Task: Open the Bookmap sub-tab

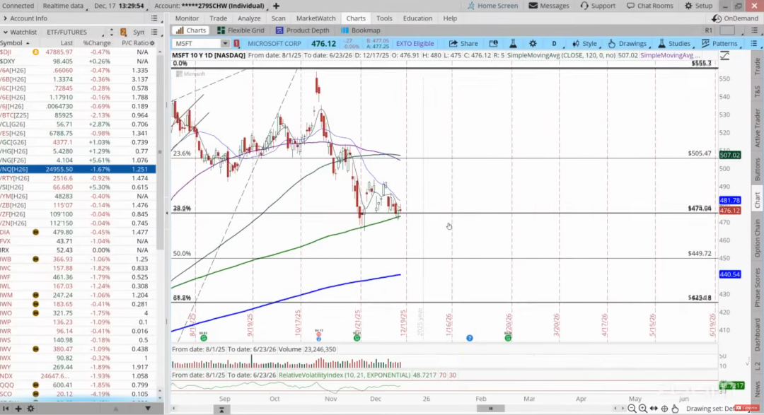Action: click(361, 30)
